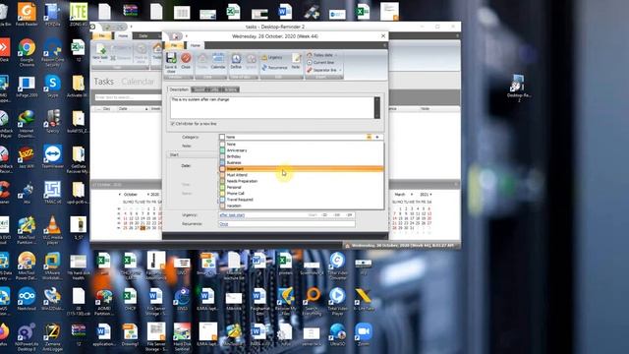Click into the task description text box

(272, 107)
